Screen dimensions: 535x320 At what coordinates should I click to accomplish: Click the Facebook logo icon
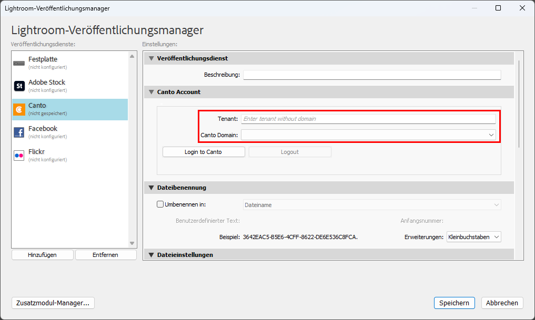tap(19, 132)
